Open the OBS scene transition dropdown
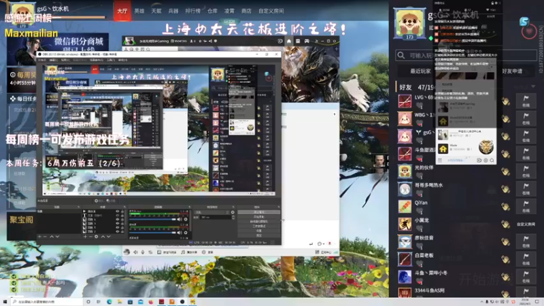This screenshot has height=306, width=544. 211,212
